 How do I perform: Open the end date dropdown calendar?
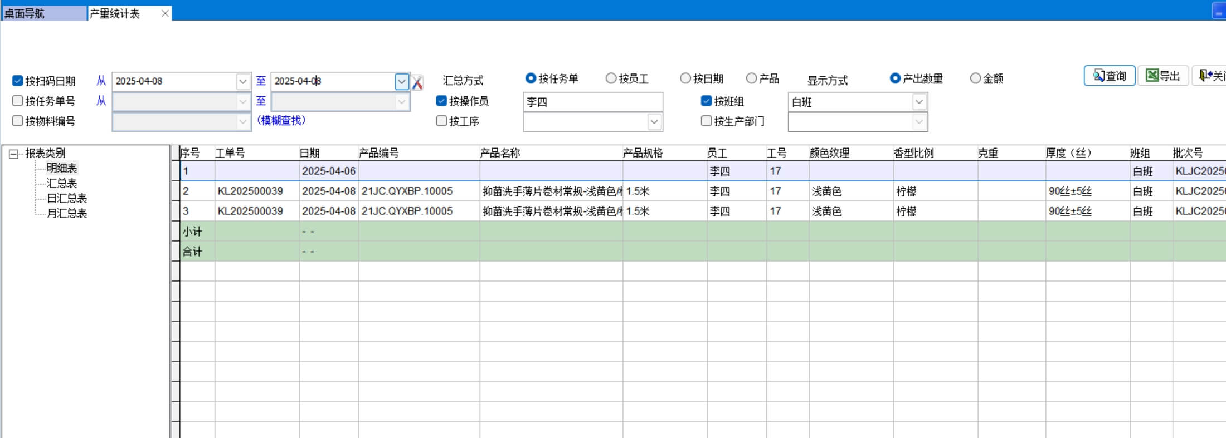(402, 82)
